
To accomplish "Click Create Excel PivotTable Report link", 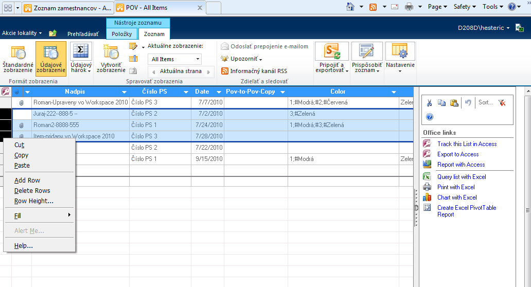I will pos(467,211).
